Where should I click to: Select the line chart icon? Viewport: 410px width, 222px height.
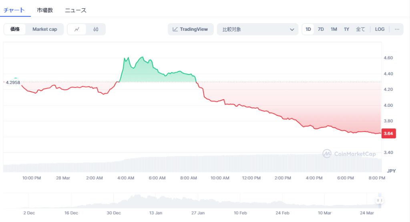pyautogui.click(x=77, y=29)
